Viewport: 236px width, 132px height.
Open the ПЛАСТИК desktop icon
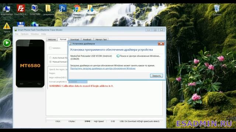click(35, 10)
